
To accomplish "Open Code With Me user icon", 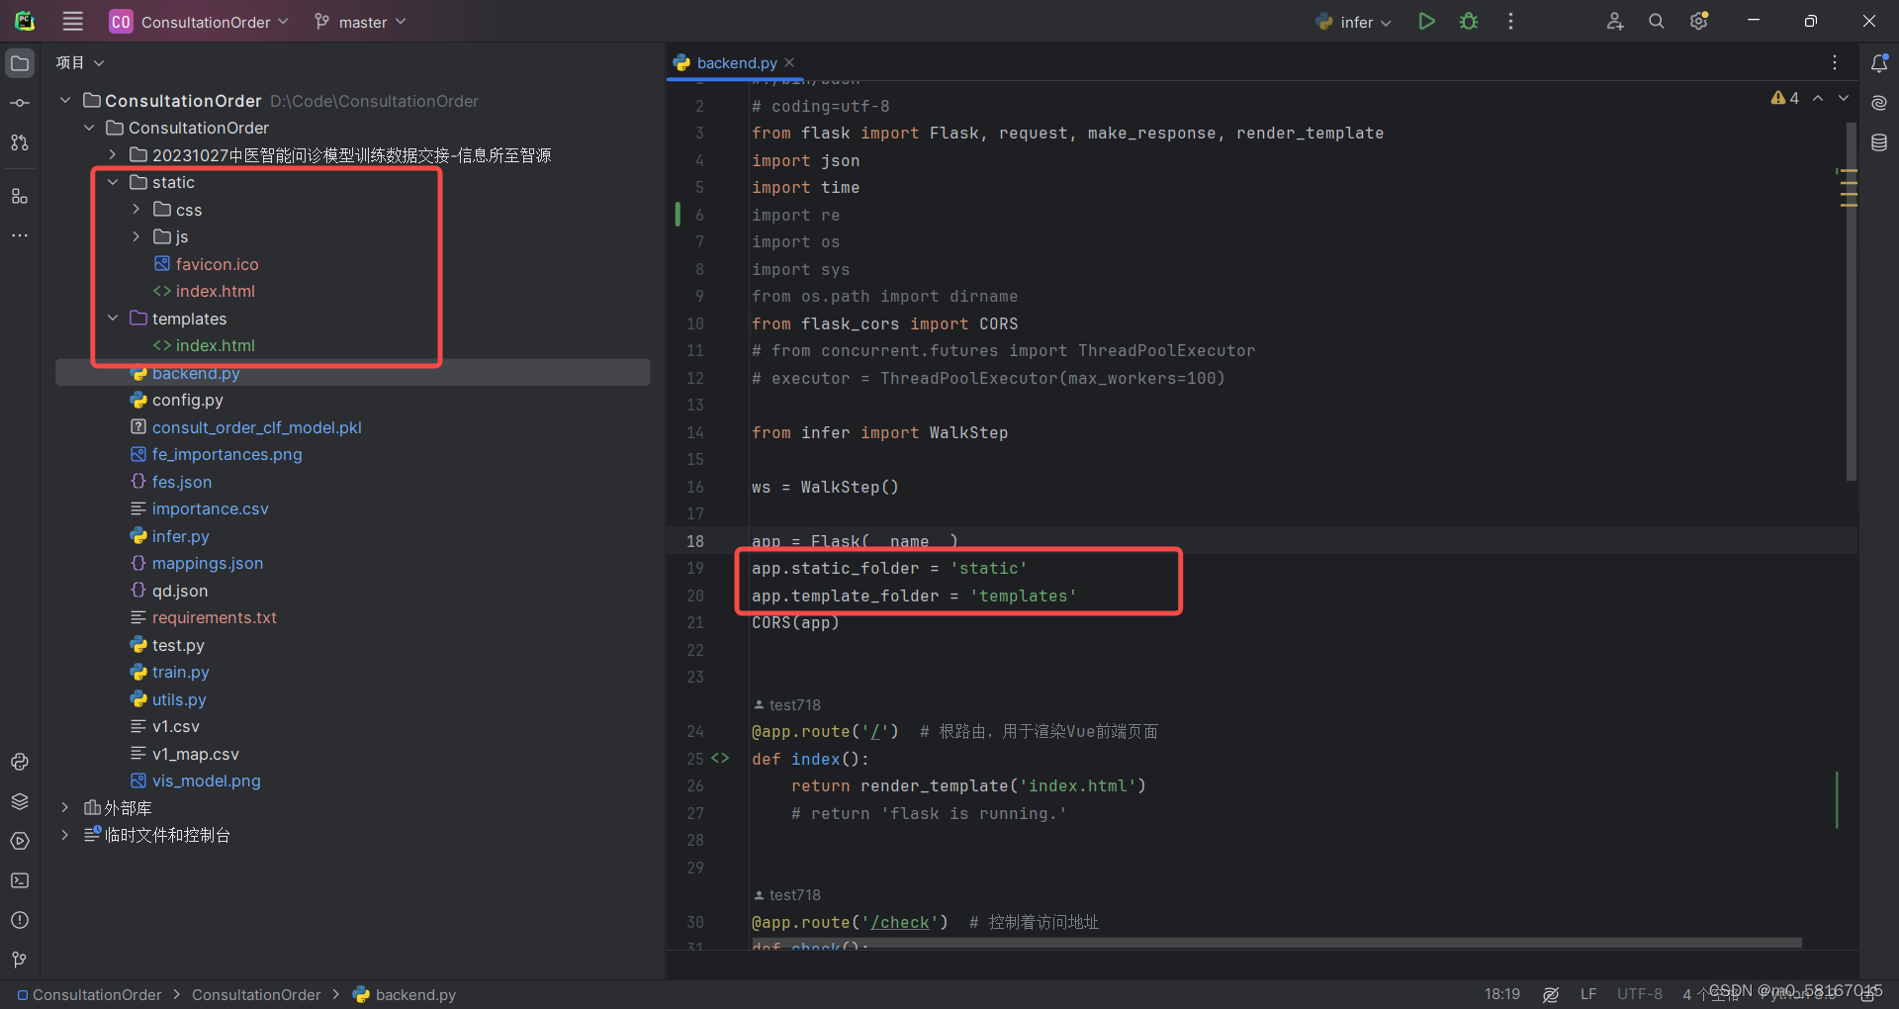I will click(x=1615, y=21).
